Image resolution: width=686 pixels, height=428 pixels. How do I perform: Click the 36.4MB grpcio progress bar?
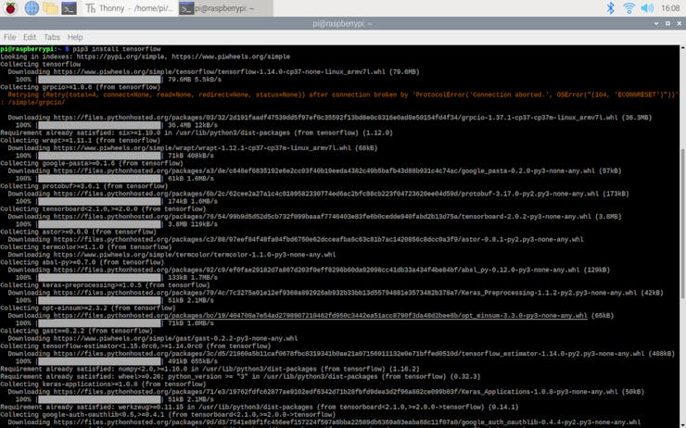tap(100, 125)
